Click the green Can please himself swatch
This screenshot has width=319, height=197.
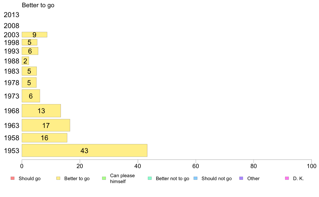coord(104,178)
